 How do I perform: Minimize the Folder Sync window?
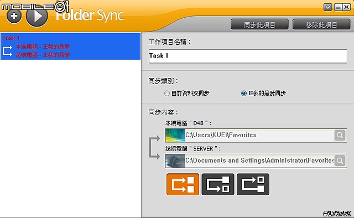(x=338, y=7)
